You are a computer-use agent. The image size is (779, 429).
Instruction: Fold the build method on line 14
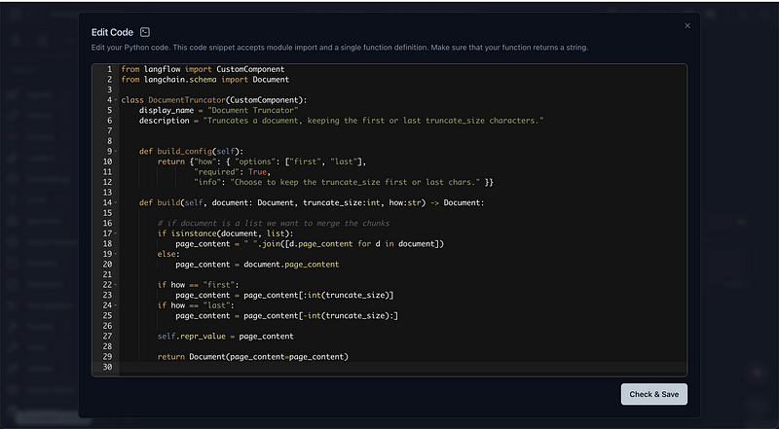coord(116,202)
